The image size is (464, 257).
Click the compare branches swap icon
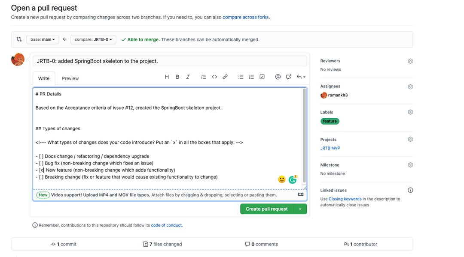coord(19,39)
